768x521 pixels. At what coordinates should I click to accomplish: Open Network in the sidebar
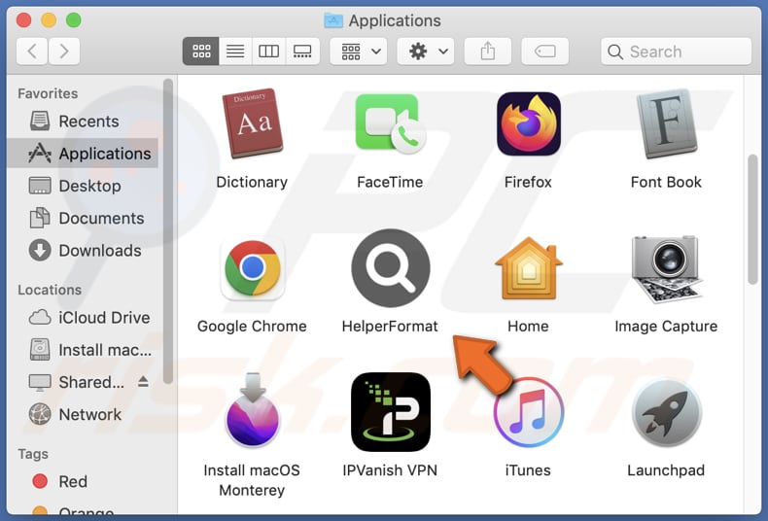pos(83,414)
